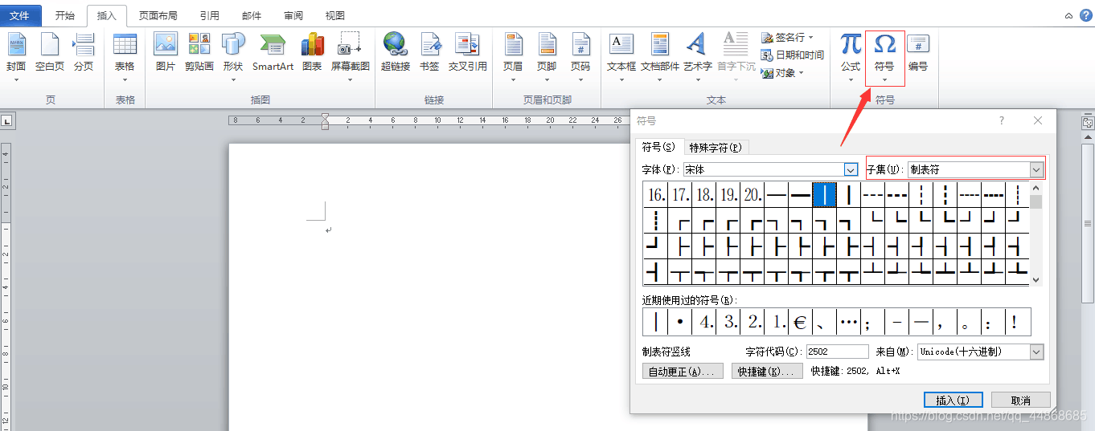This screenshot has width=1095, height=431.
Task: Open Shortcut Key (快捷键) settings
Action: click(767, 372)
